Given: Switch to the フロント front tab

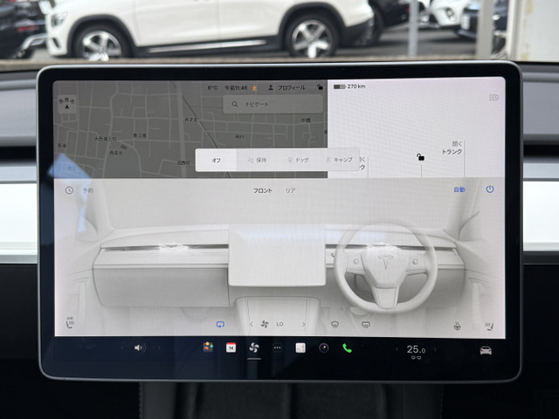Looking at the screenshot, I should (262, 190).
